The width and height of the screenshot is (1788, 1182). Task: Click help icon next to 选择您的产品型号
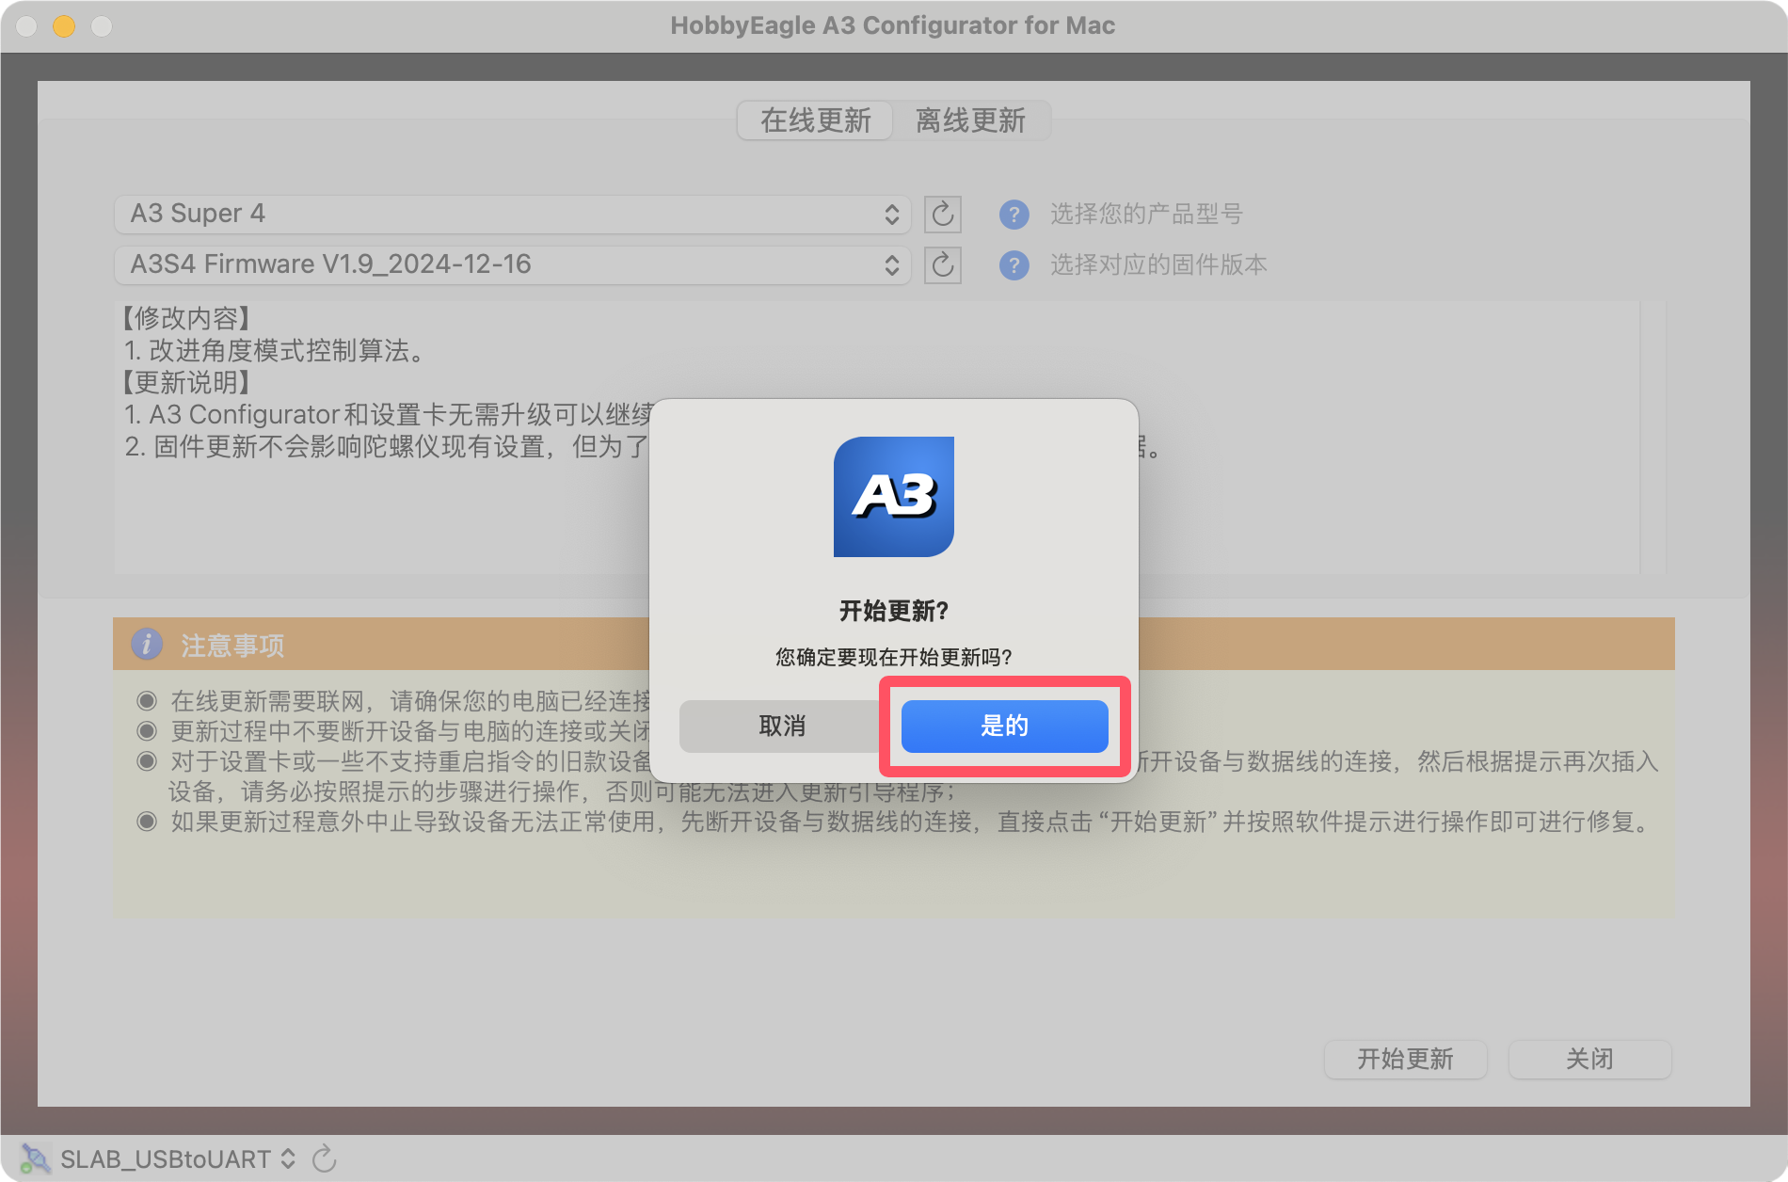point(1014,215)
